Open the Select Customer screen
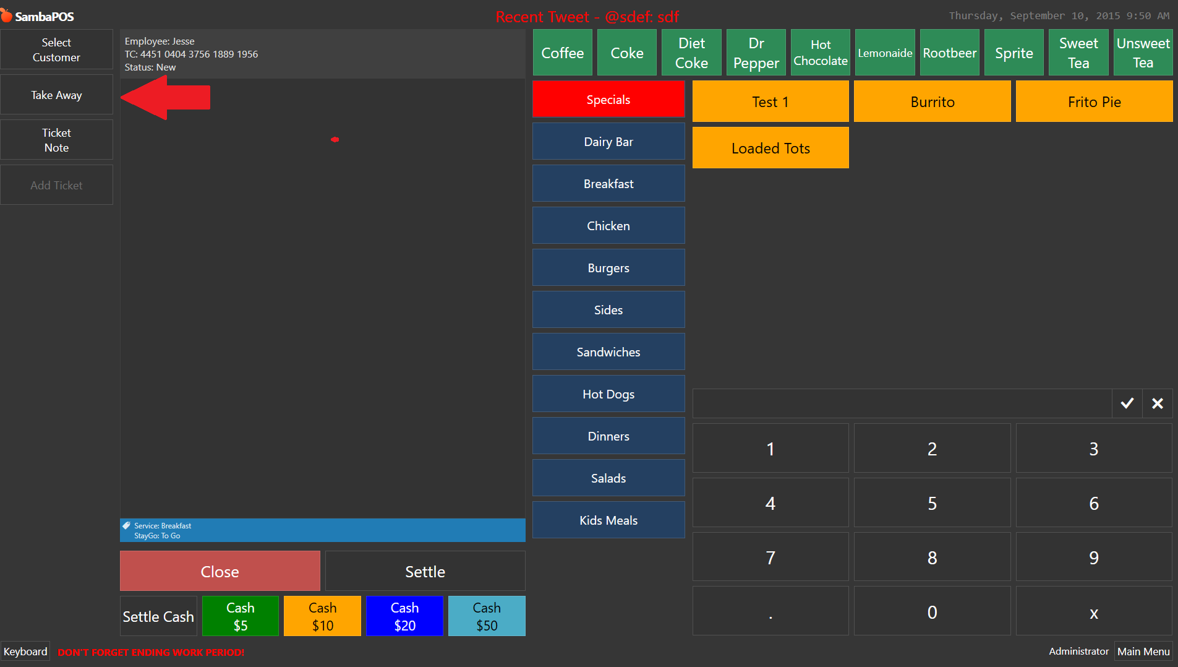 [56, 50]
